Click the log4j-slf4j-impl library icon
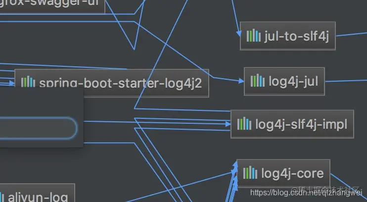The image size is (367, 202). (244, 124)
